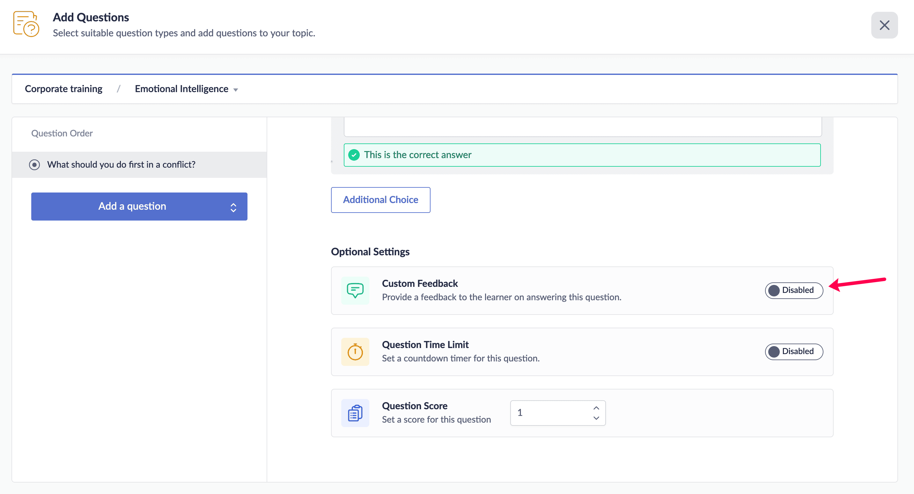Click the Add Questions header icon
The width and height of the screenshot is (914, 494).
pos(26,24)
